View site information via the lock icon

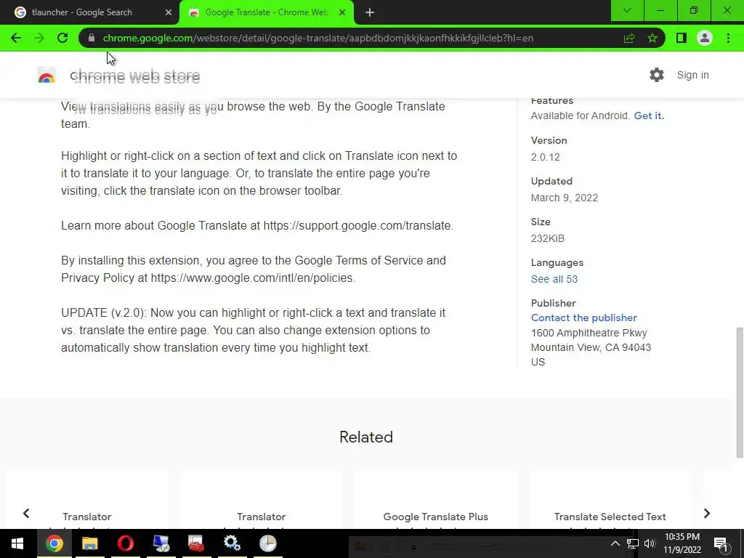pyautogui.click(x=92, y=38)
